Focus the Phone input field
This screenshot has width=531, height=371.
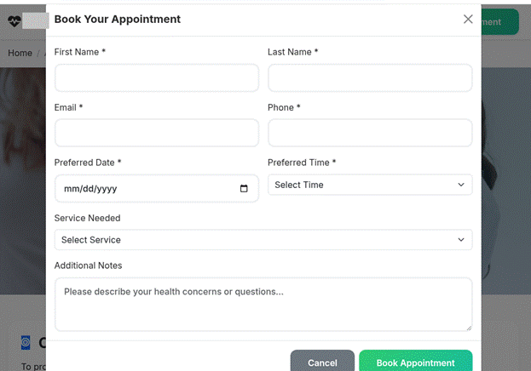pos(370,134)
